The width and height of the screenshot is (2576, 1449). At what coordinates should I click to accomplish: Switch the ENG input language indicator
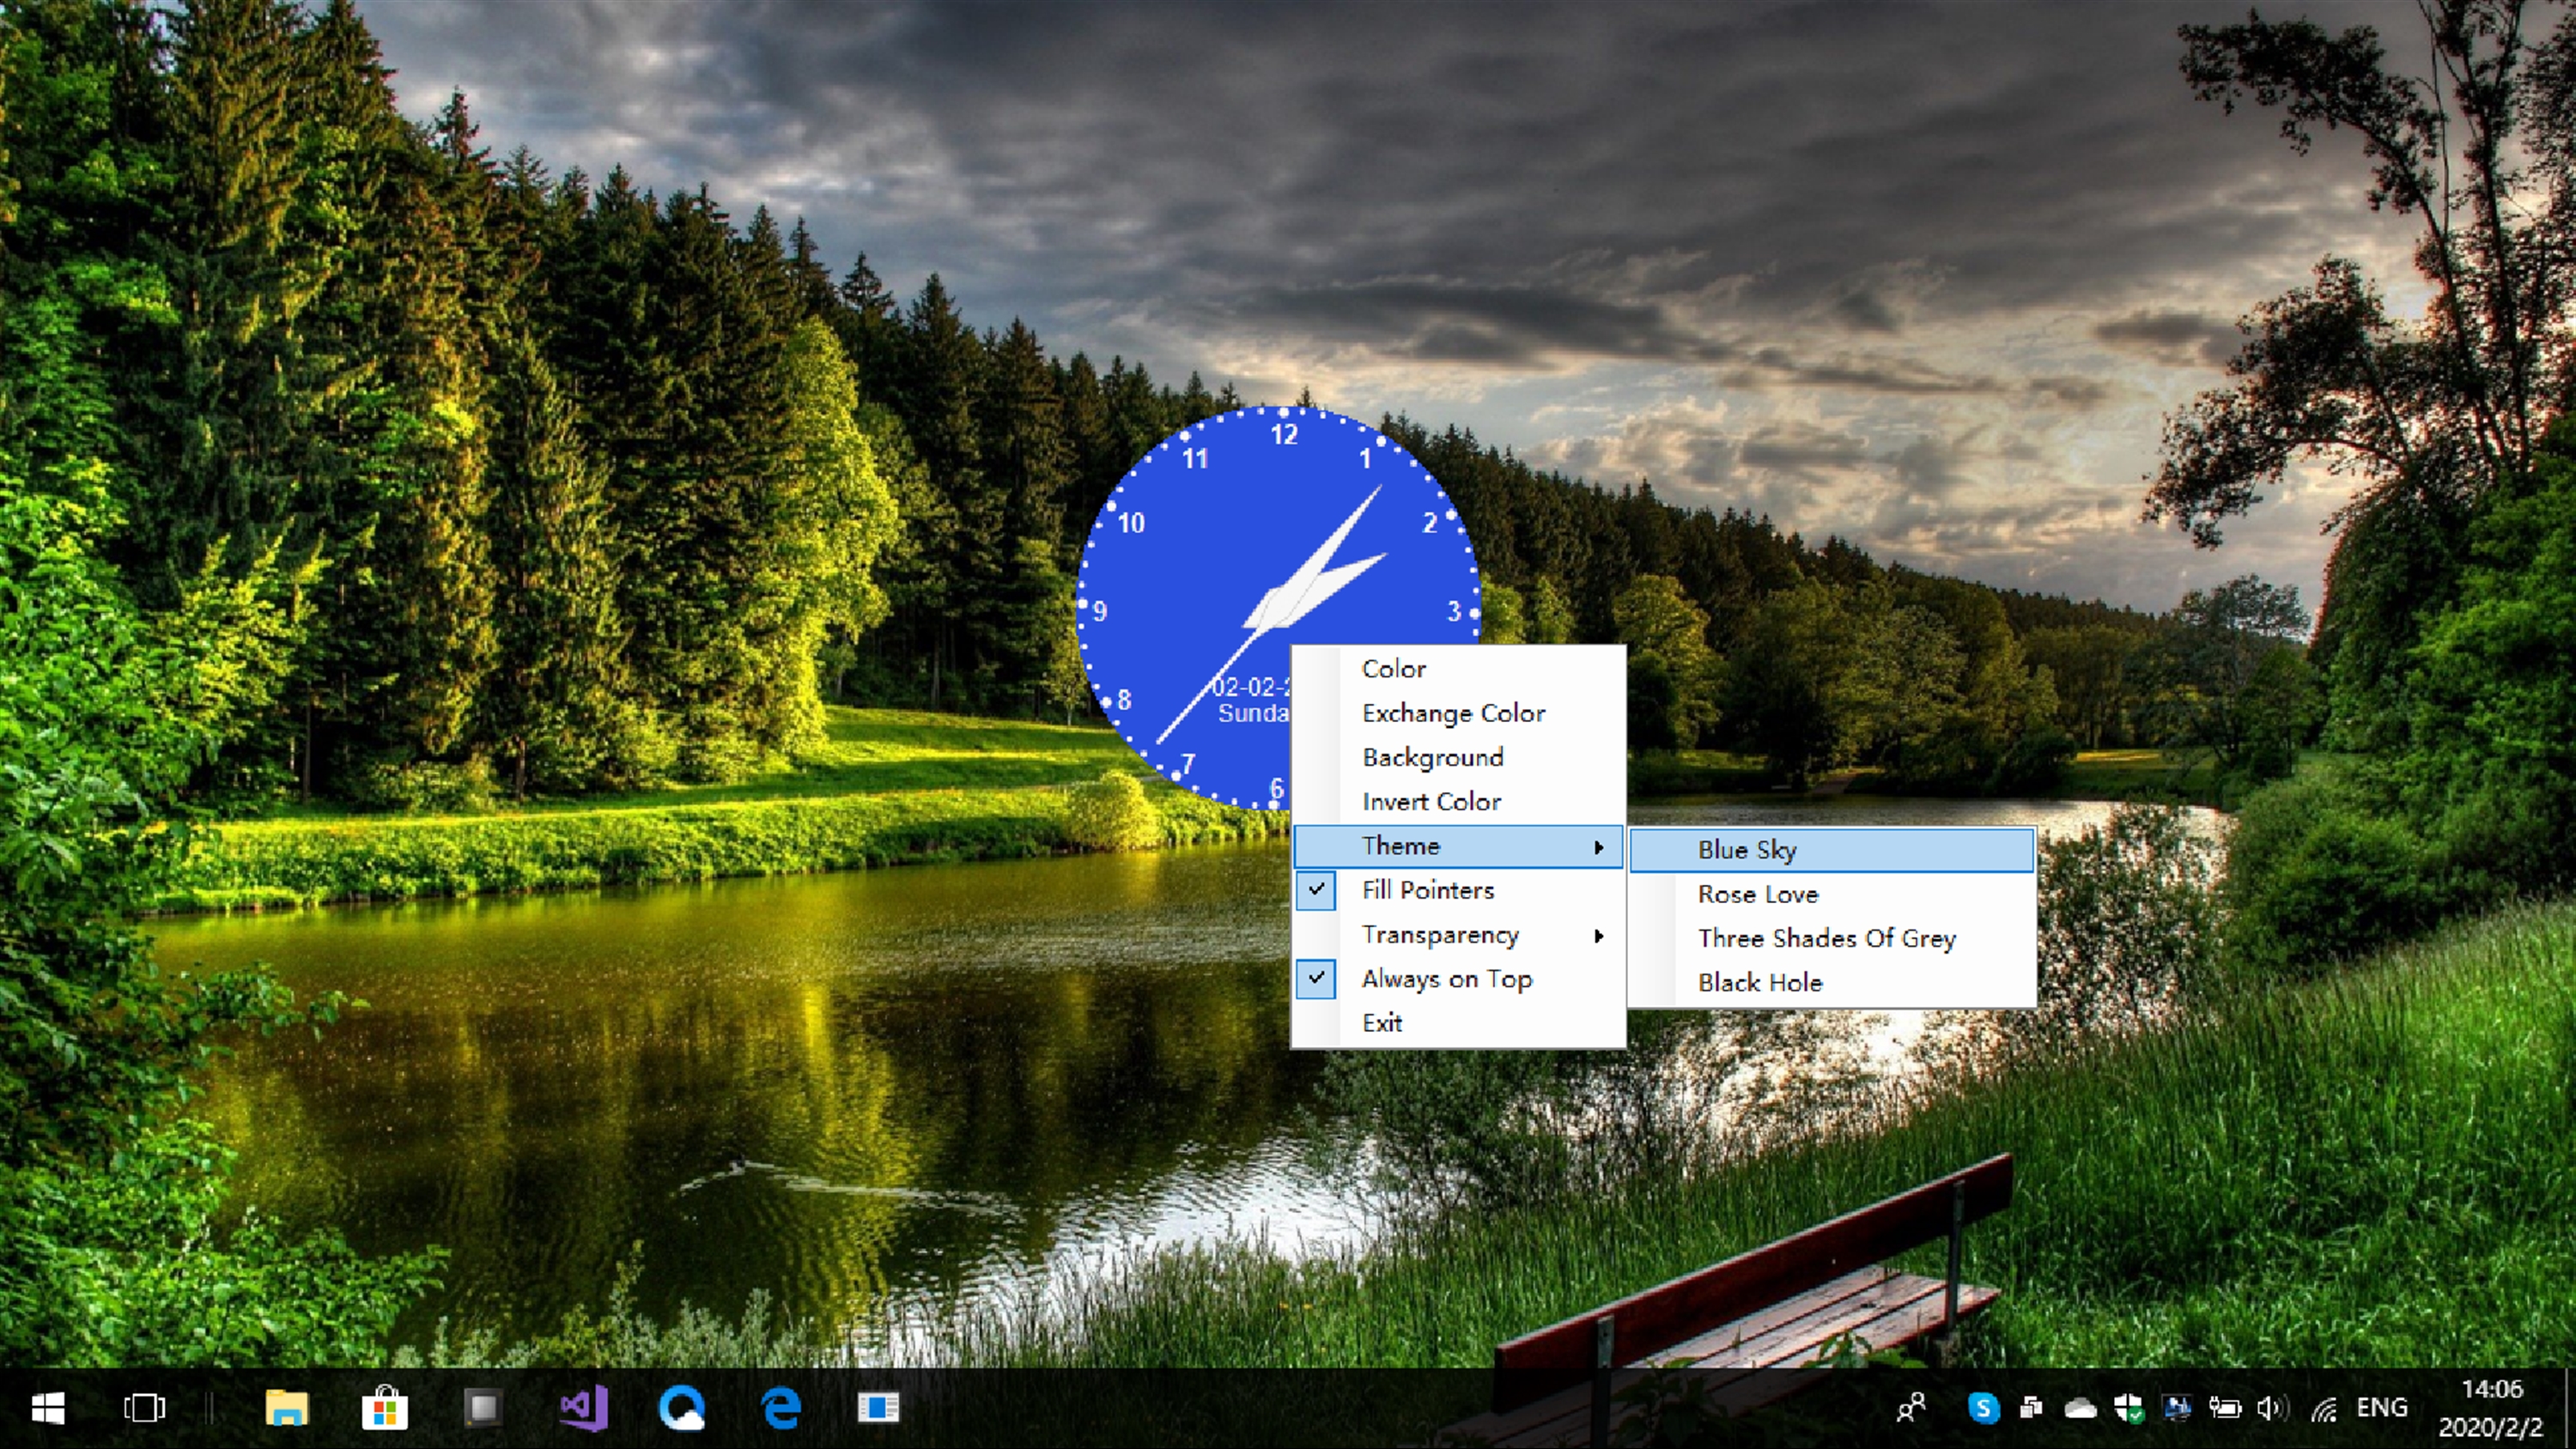pyautogui.click(x=2381, y=1408)
